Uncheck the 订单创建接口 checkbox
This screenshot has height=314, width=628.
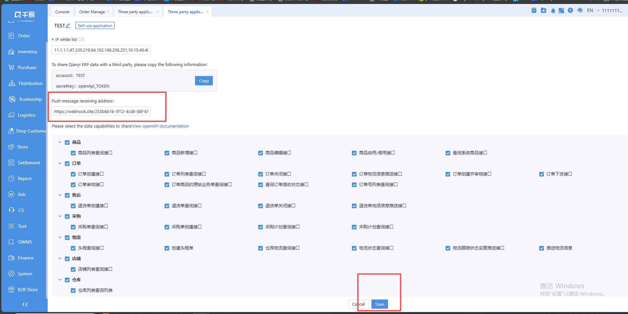pyautogui.click(x=73, y=174)
